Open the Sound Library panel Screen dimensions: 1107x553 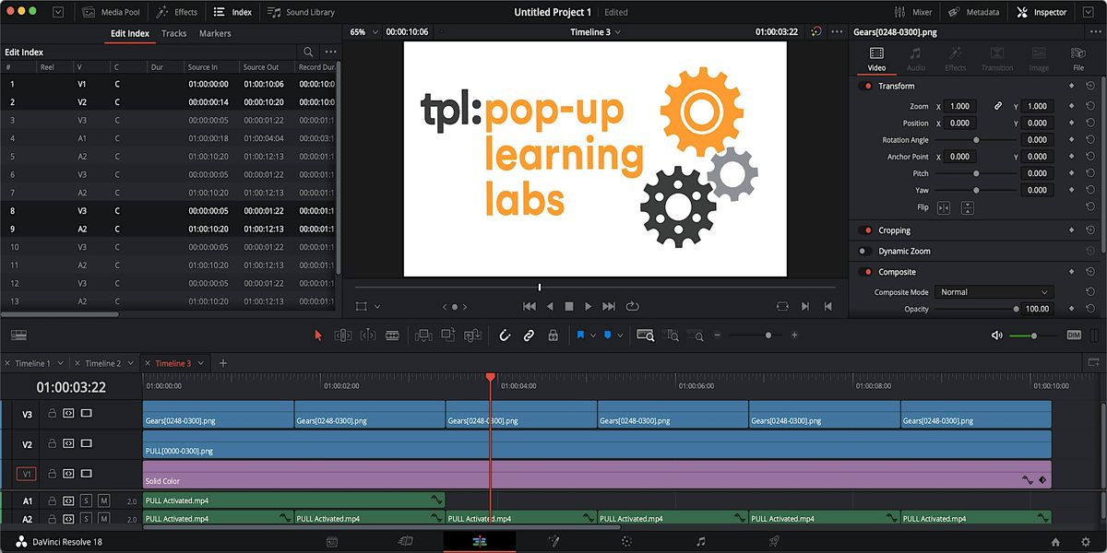point(302,12)
